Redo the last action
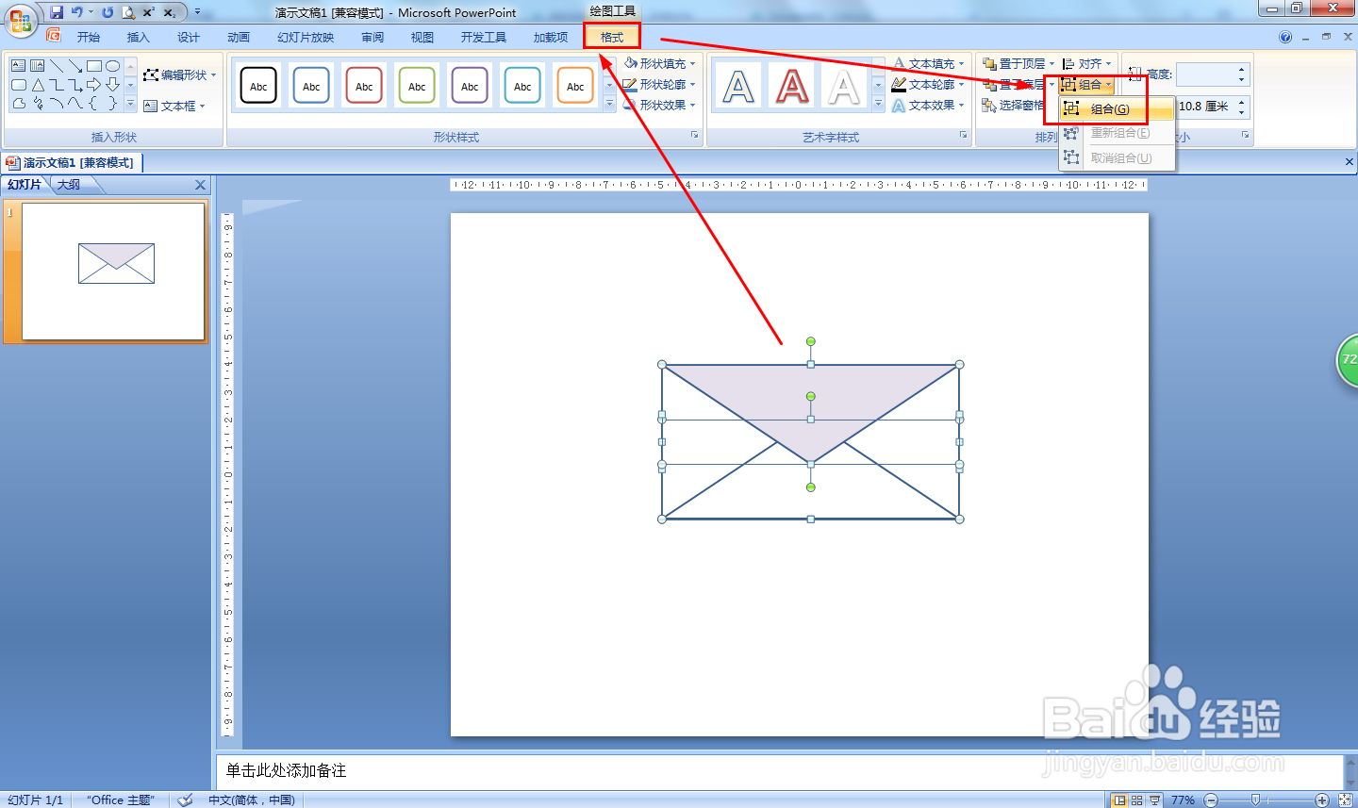The height and width of the screenshot is (808, 1358). 108,12
